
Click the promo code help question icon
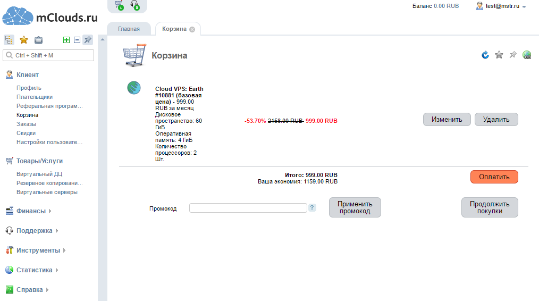click(312, 207)
